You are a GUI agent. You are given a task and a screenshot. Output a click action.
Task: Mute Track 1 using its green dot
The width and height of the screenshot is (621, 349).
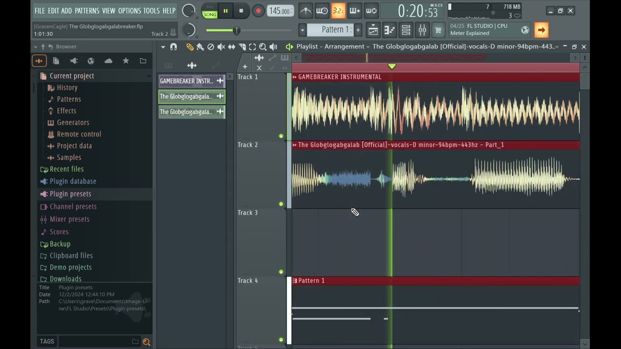point(281,136)
